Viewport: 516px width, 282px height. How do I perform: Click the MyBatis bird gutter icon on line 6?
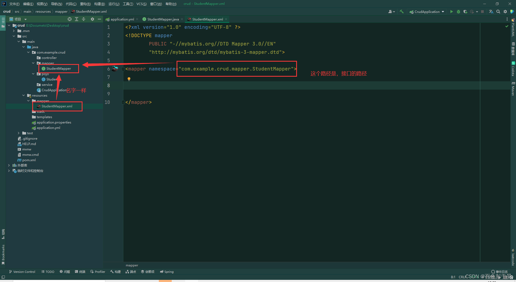coord(115,68)
